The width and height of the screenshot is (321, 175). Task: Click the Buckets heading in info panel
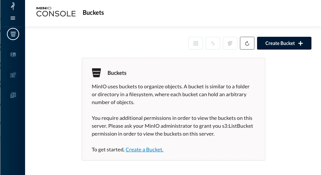117,73
